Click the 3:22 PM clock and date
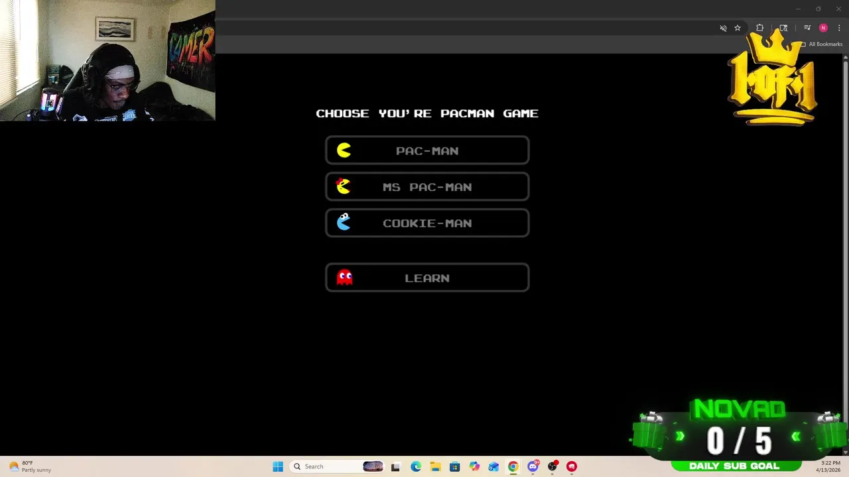 point(830,466)
